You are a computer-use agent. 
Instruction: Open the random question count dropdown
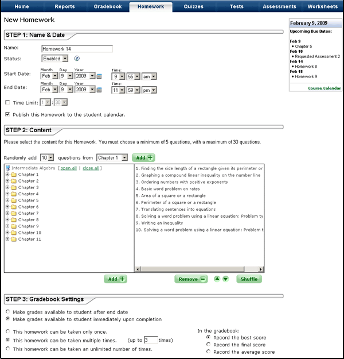pyautogui.click(x=47, y=157)
